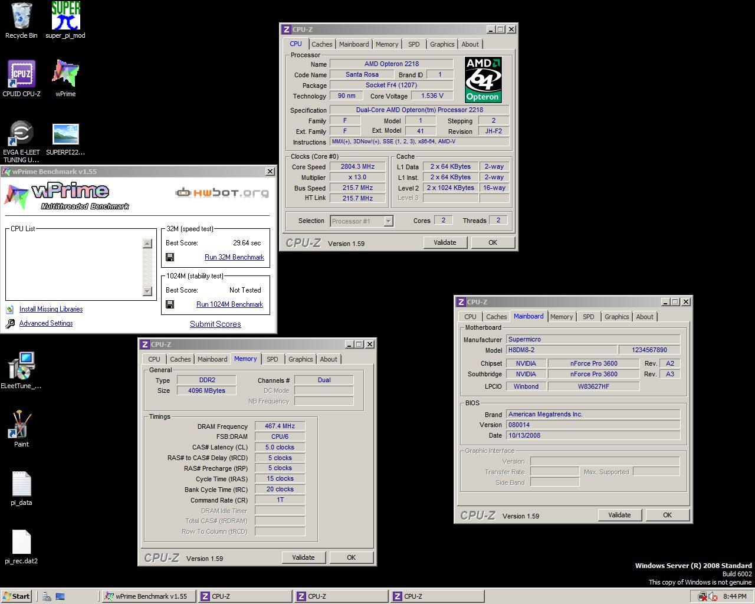Click the AMD Opteron 2218 name field
The width and height of the screenshot is (755, 604).
tap(392, 64)
